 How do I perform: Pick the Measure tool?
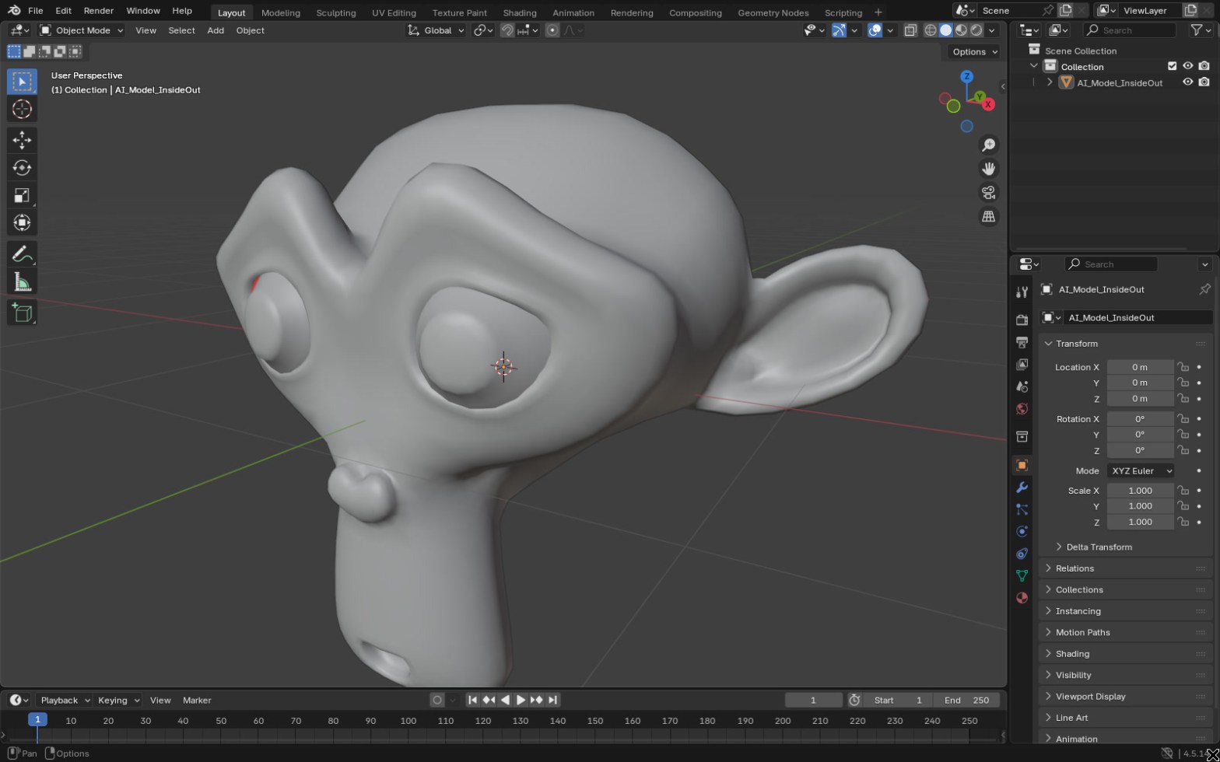[x=22, y=282]
